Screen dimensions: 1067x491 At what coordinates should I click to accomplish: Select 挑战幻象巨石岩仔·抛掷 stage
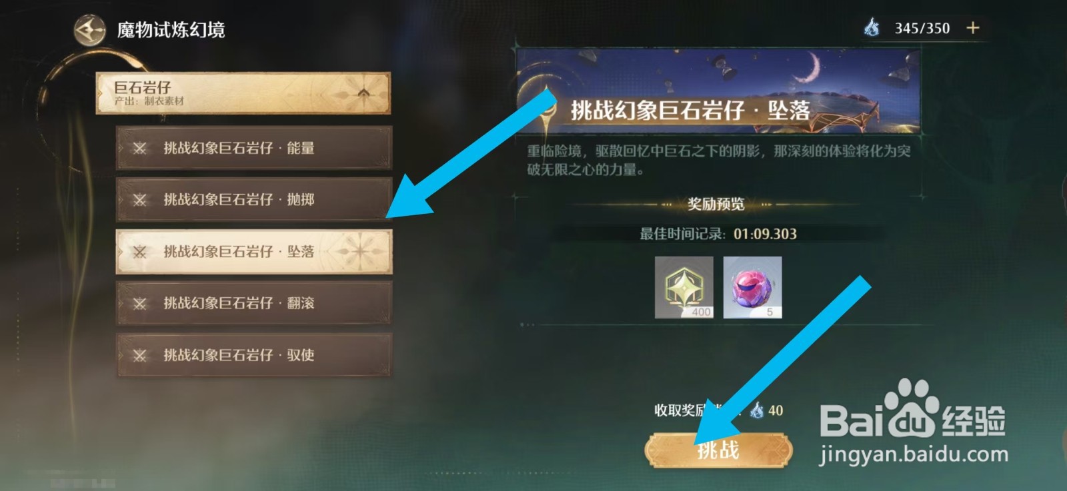tap(254, 200)
